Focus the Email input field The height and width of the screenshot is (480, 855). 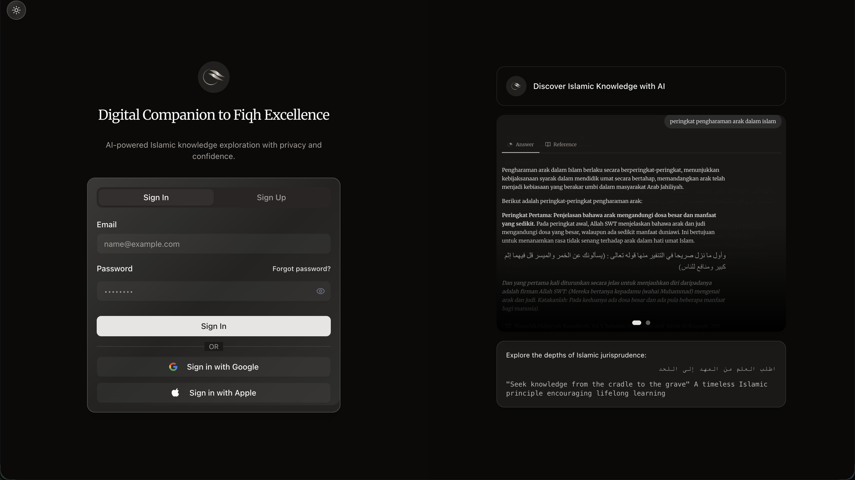pyautogui.click(x=213, y=244)
